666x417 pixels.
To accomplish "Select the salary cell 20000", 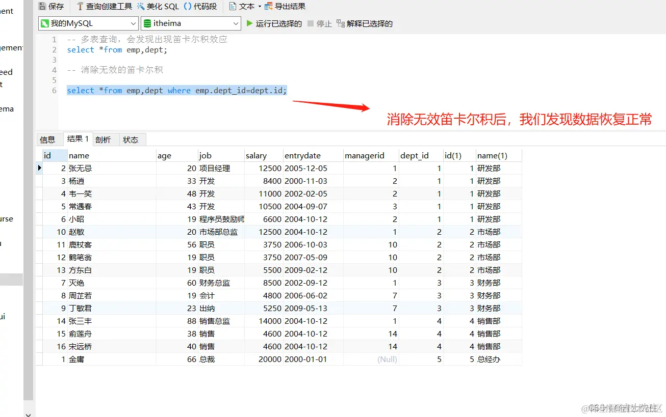I will [264, 359].
